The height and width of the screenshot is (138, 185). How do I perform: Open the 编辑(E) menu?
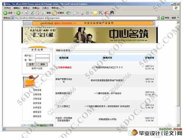click(x=17, y=8)
